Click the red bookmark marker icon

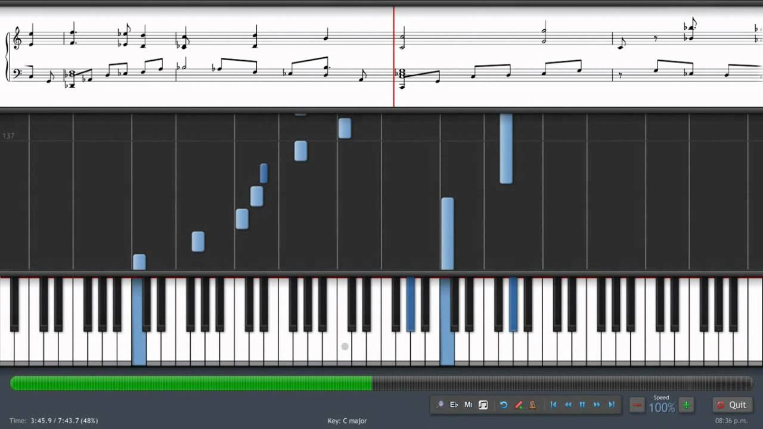pyautogui.click(x=518, y=405)
